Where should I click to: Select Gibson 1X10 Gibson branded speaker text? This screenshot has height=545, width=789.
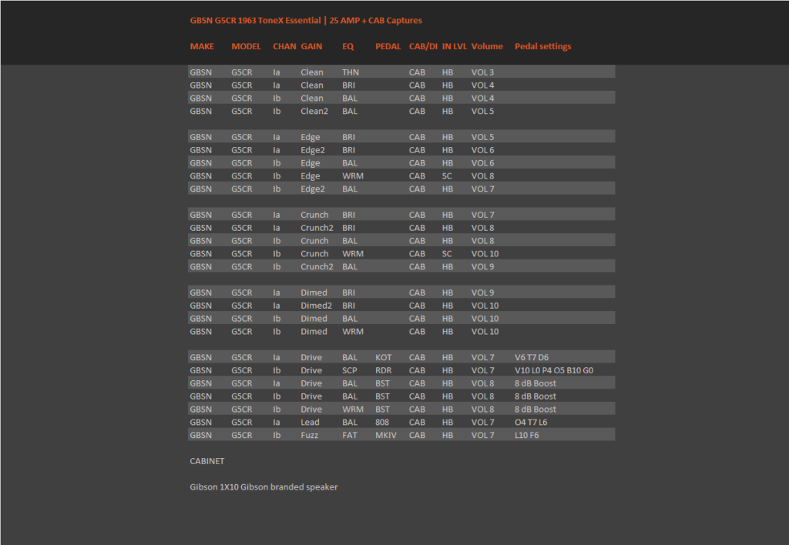[x=264, y=487]
